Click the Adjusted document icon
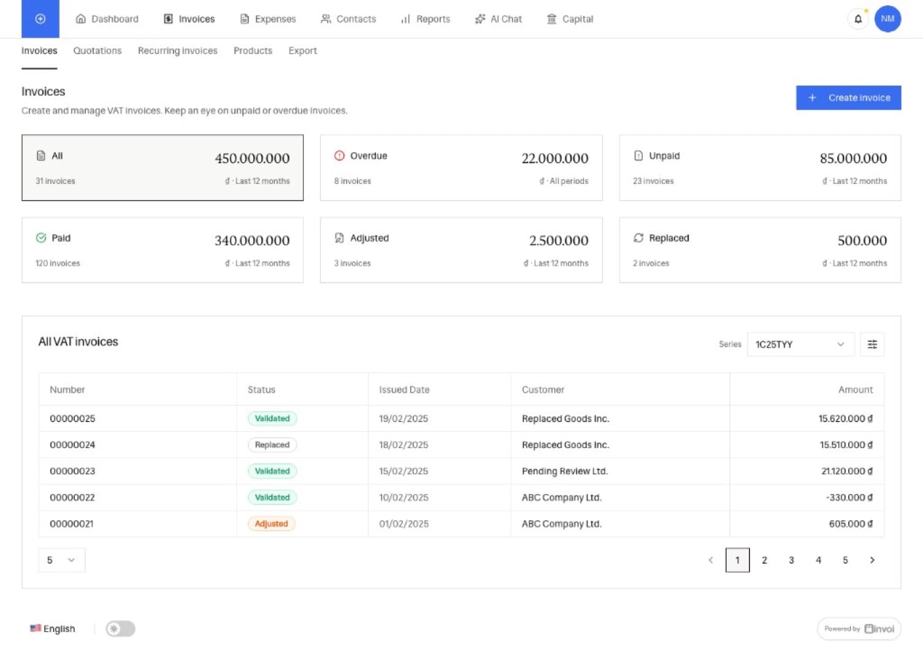The image size is (923, 651). pyautogui.click(x=339, y=238)
